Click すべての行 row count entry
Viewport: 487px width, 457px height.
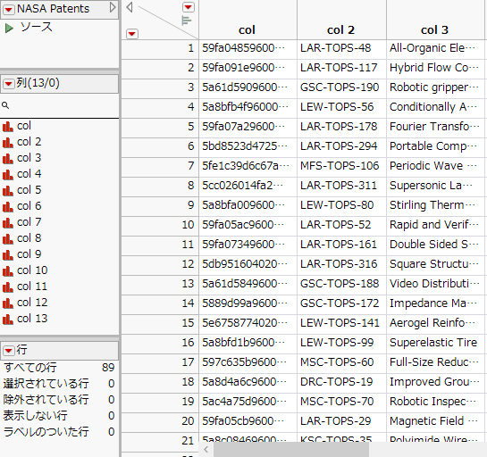59,368
